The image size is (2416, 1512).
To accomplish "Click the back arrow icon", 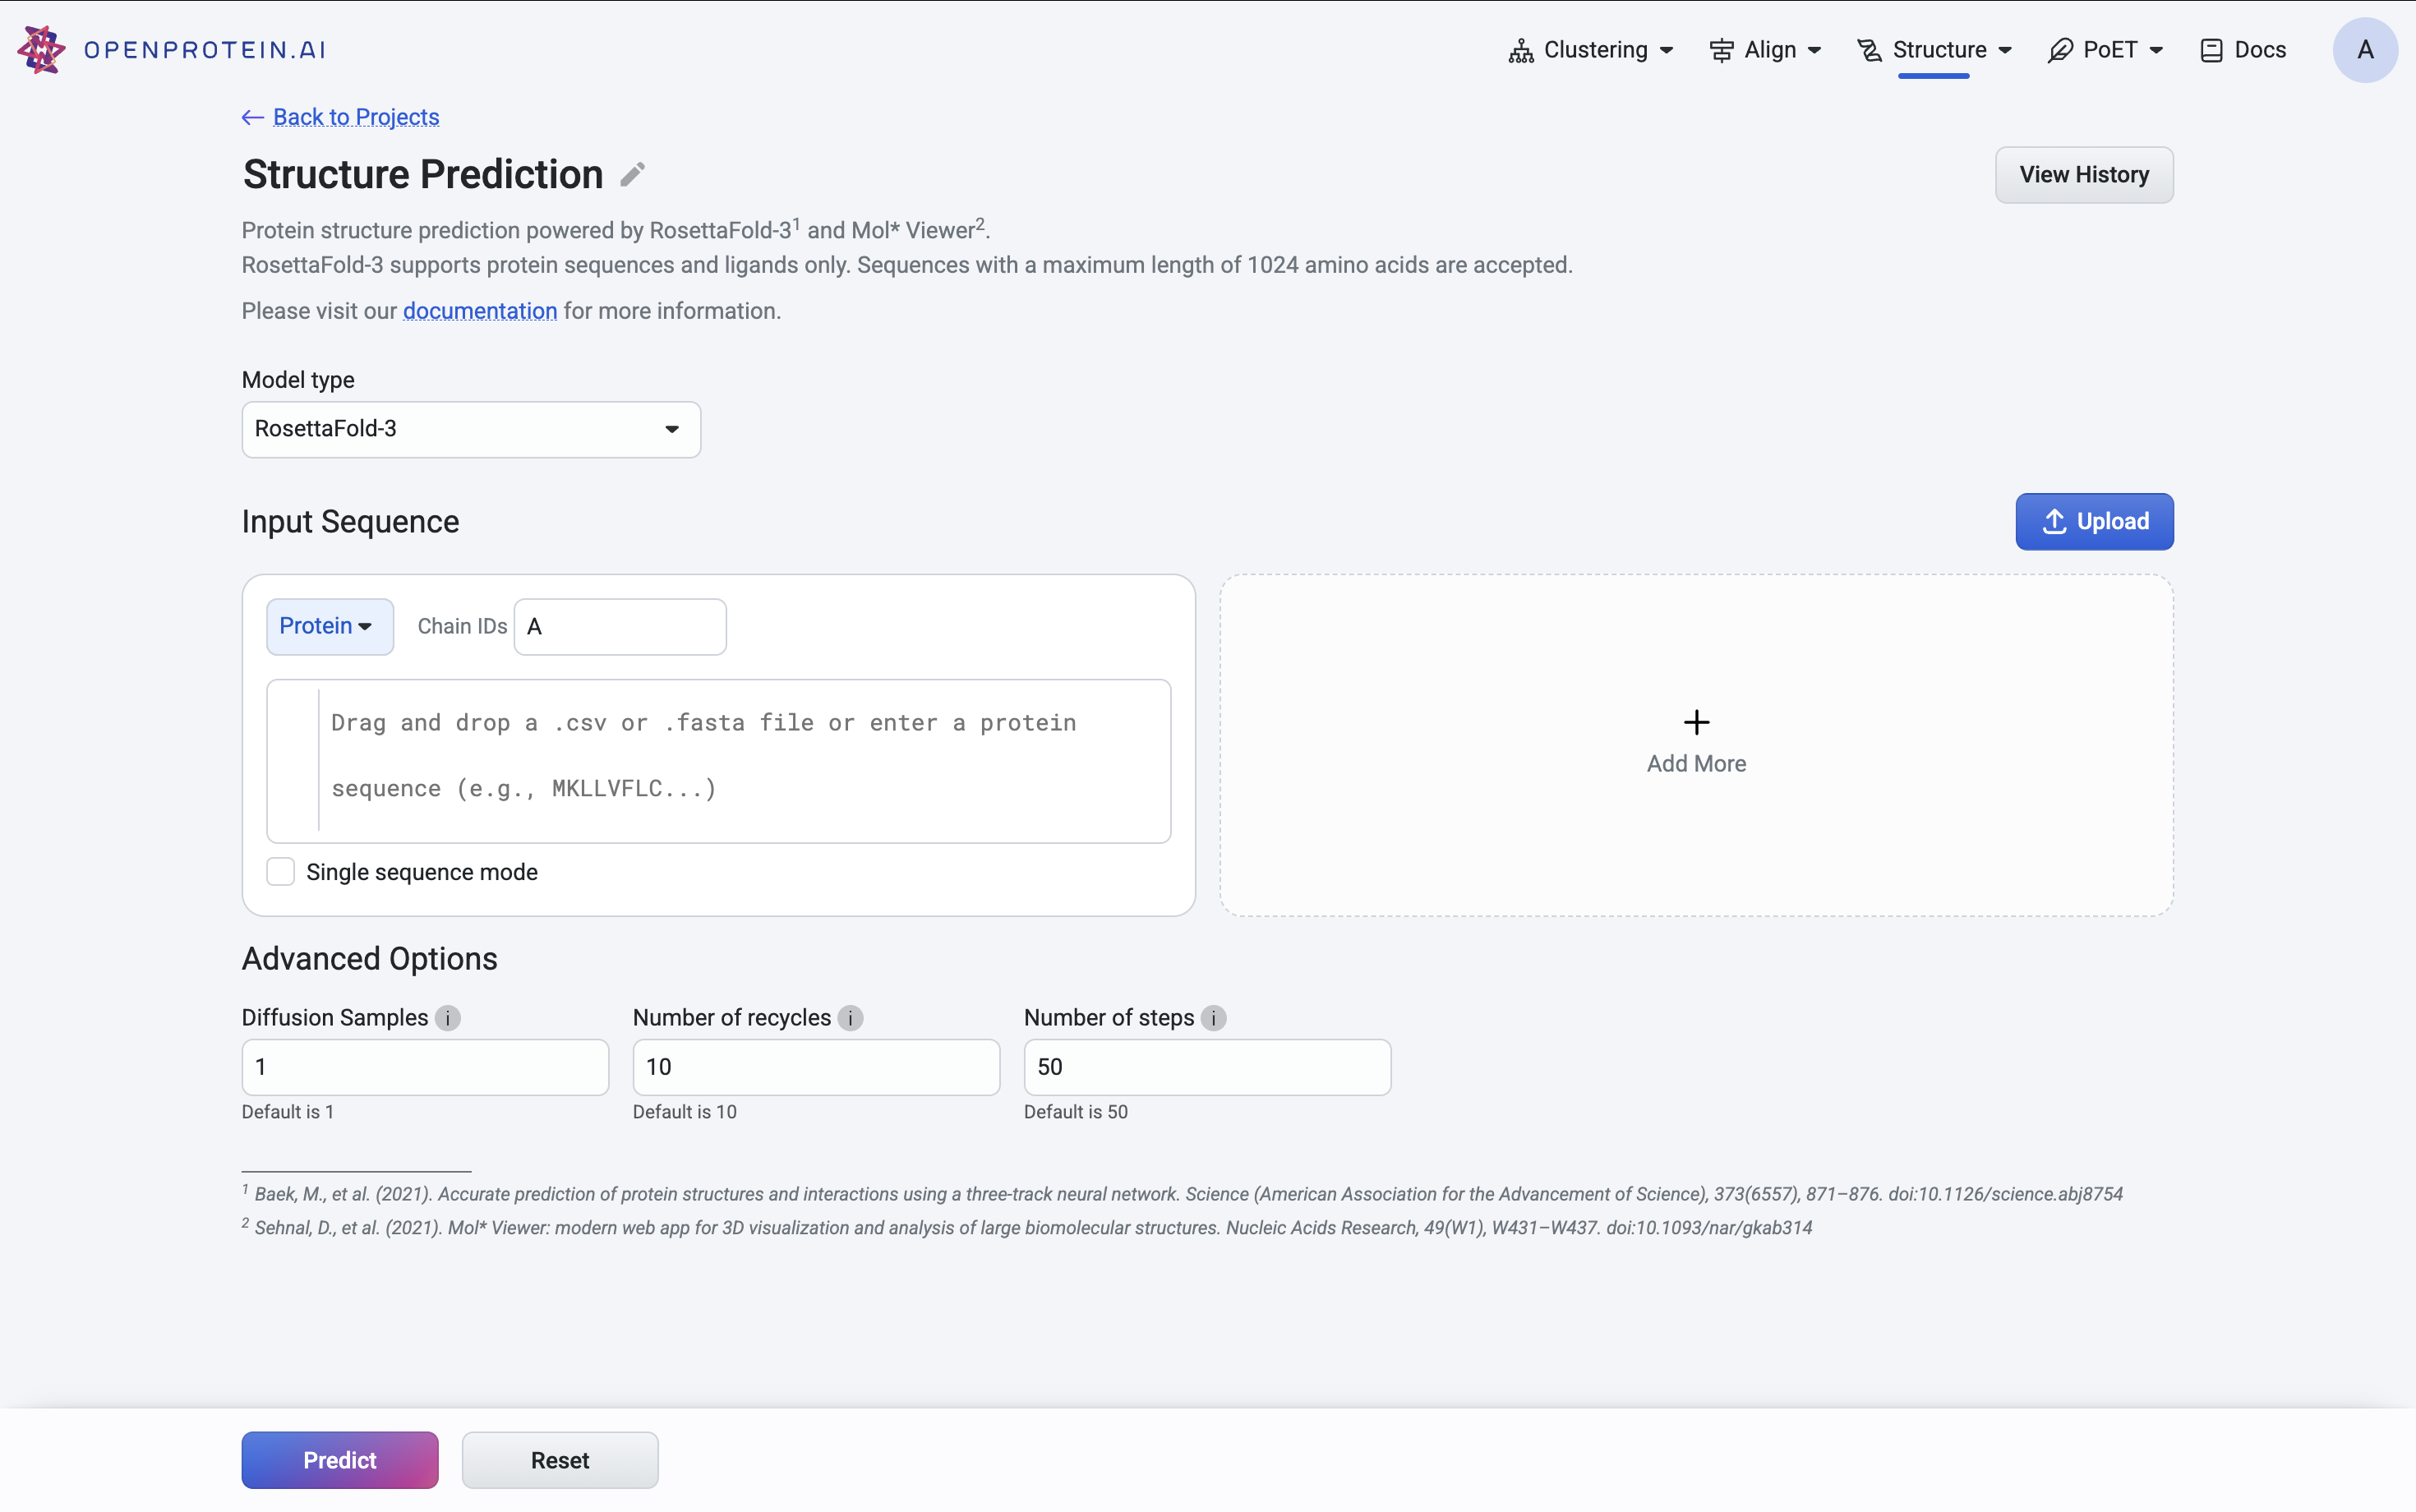I will click(252, 118).
